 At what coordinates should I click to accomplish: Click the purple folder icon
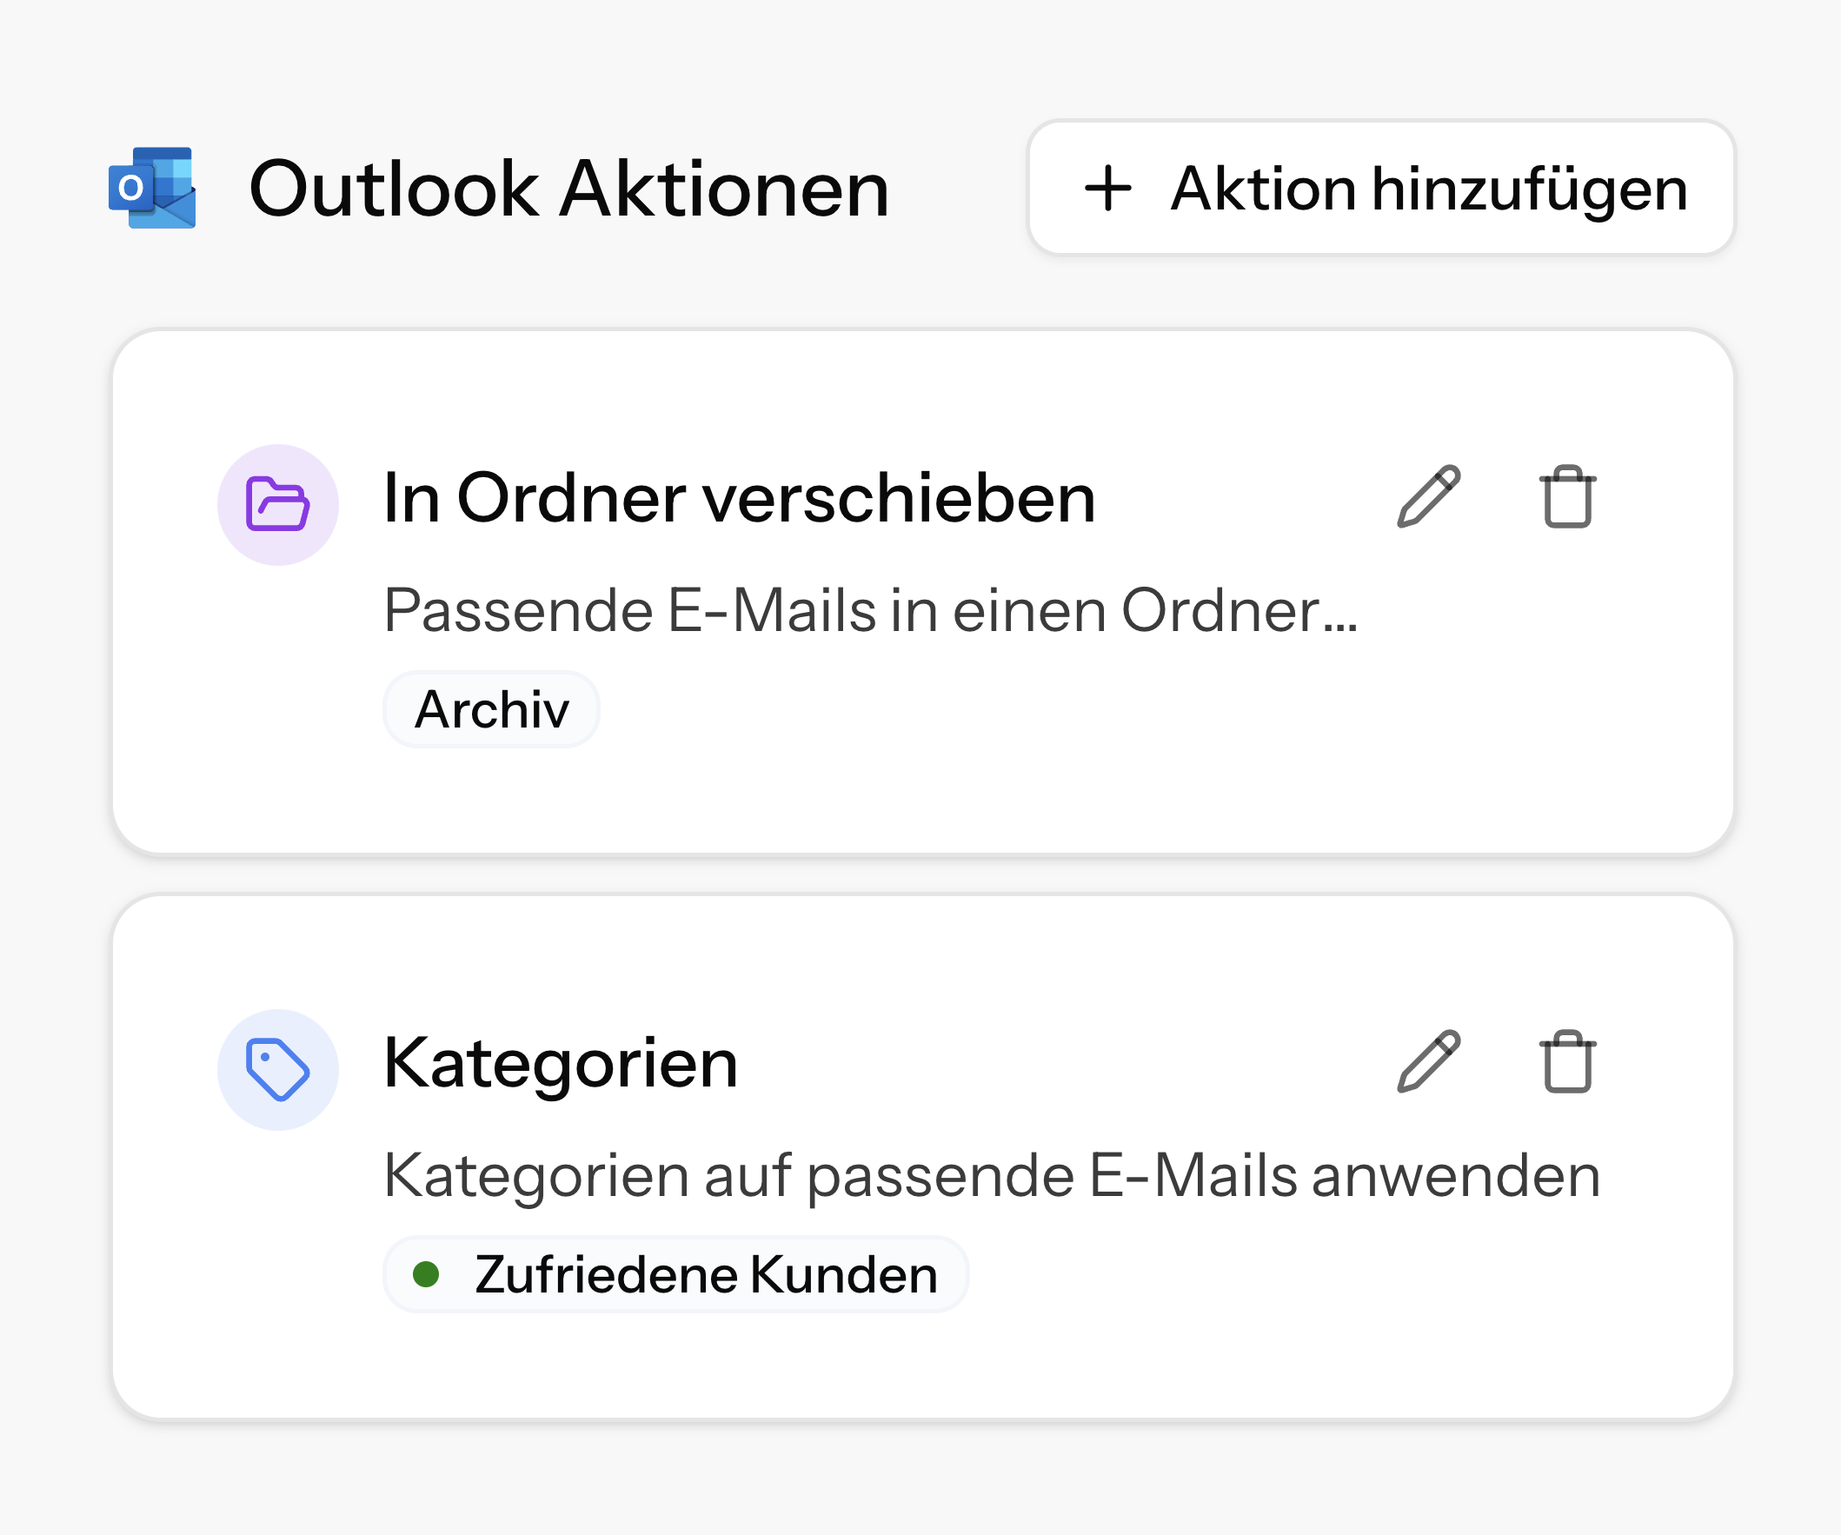tap(278, 505)
